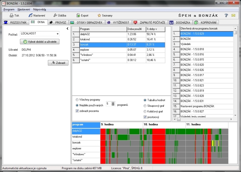Click the % doby column header

coord(155,29)
